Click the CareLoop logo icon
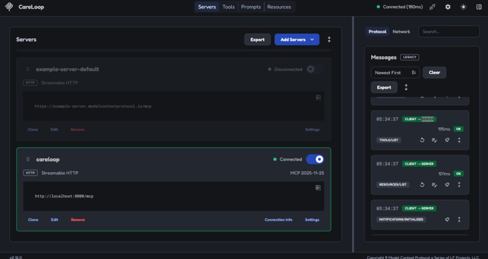Image resolution: width=488 pixels, height=259 pixels. point(9,7)
